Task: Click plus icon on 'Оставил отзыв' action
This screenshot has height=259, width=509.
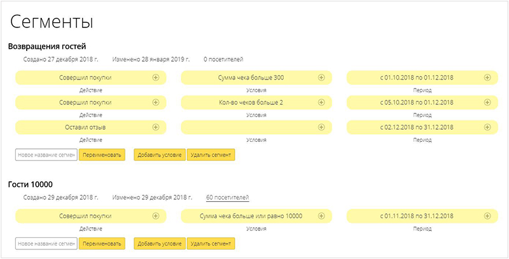Action: click(x=156, y=127)
